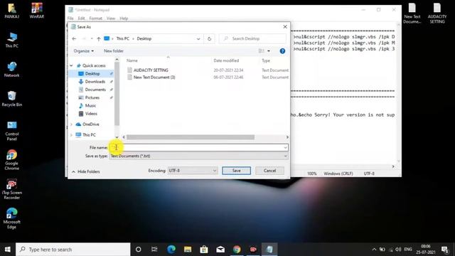Click the Windows Start button
This screenshot has width=455, height=256.
pyautogui.click(x=8, y=250)
